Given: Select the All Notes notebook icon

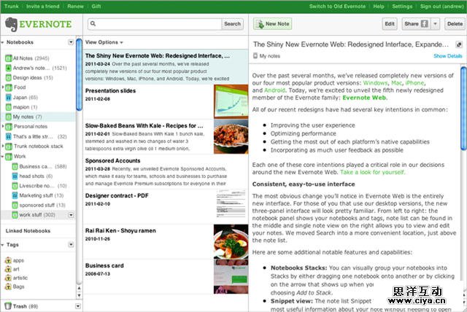Looking at the screenshot, I should 8,58.
